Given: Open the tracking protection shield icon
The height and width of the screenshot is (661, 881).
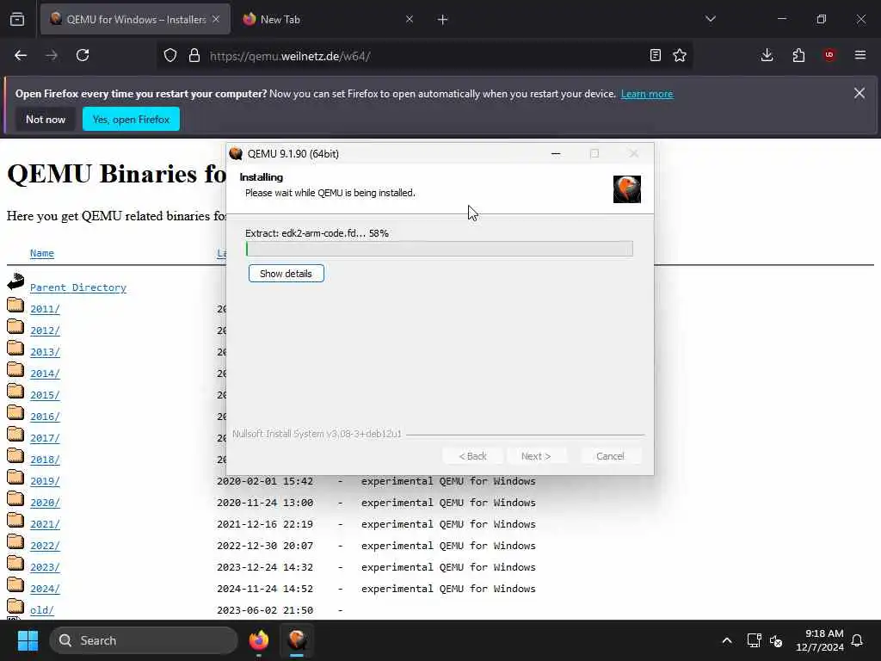Looking at the screenshot, I should (170, 55).
